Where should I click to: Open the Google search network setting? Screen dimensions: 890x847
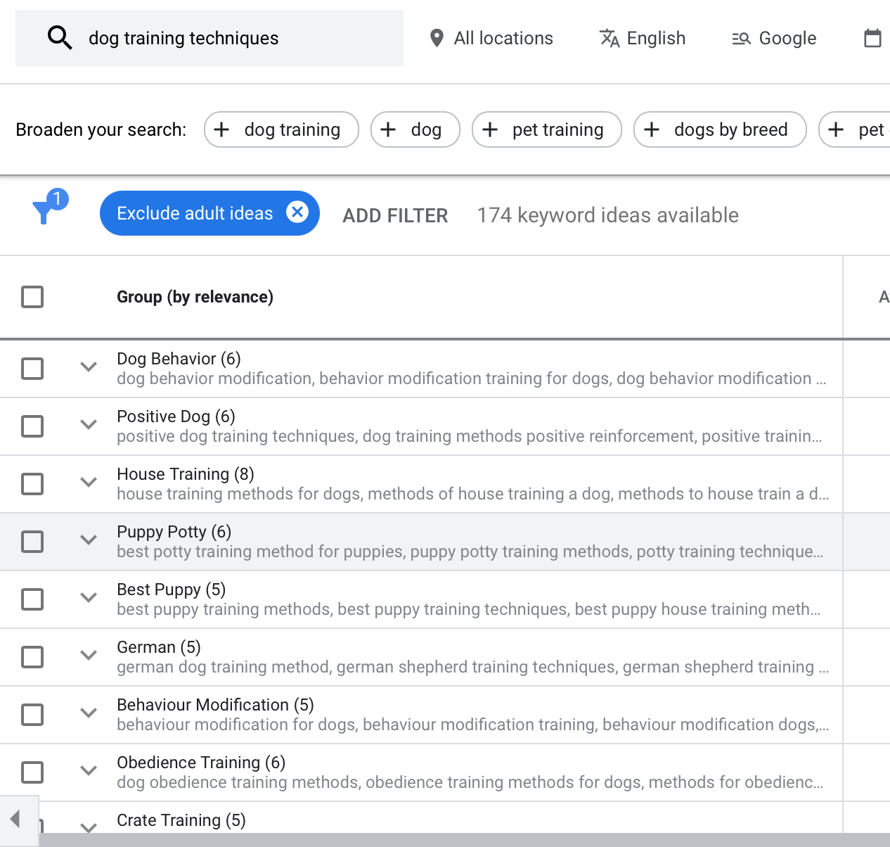pyautogui.click(x=774, y=38)
